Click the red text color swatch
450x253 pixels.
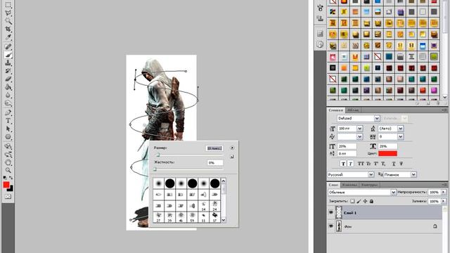coord(387,153)
